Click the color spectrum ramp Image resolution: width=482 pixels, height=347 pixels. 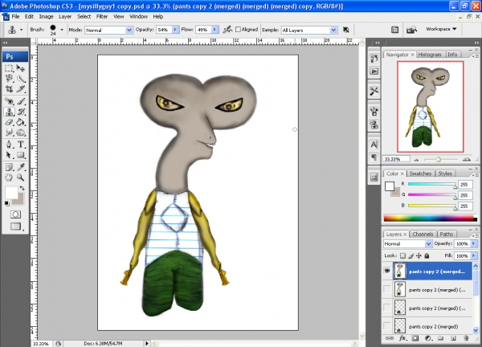[430, 218]
